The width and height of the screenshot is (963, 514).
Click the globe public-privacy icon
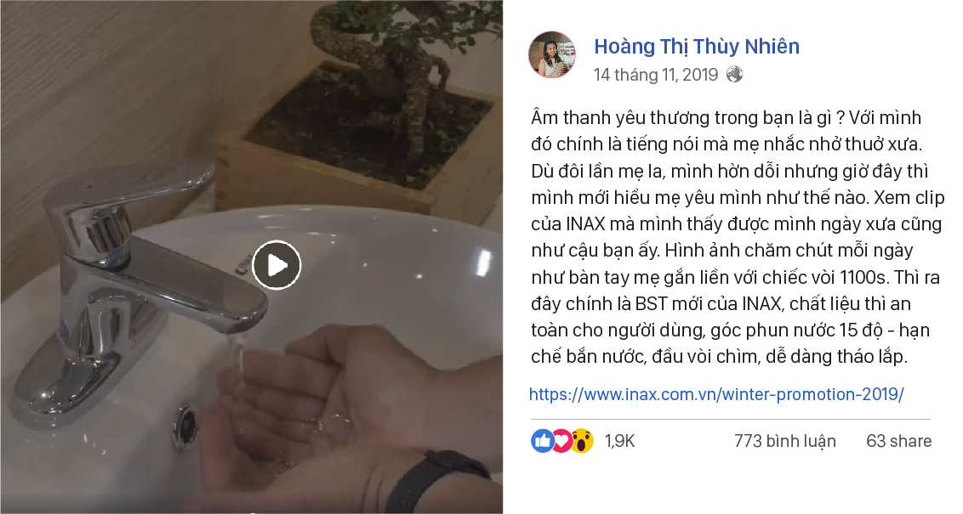pyautogui.click(x=734, y=75)
